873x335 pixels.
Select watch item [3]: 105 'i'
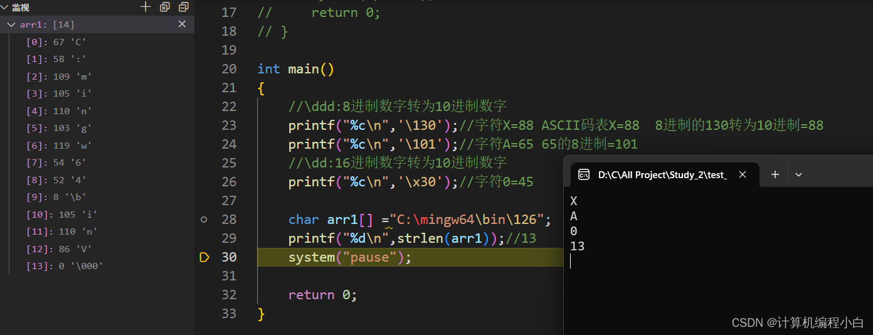pos(59,93)
